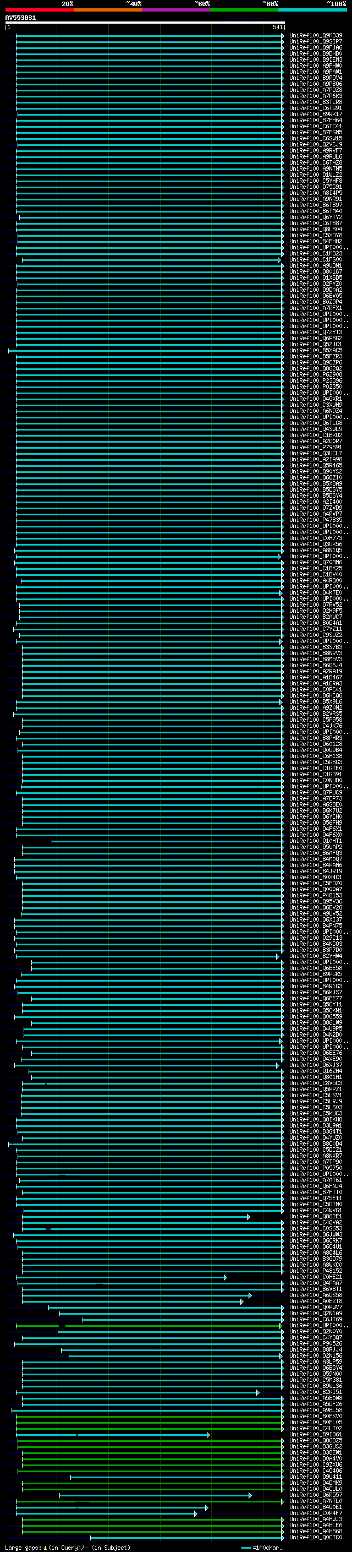
Task: Click the white query sequence bar
Action: pyautogui.click(x=145, y=22)
